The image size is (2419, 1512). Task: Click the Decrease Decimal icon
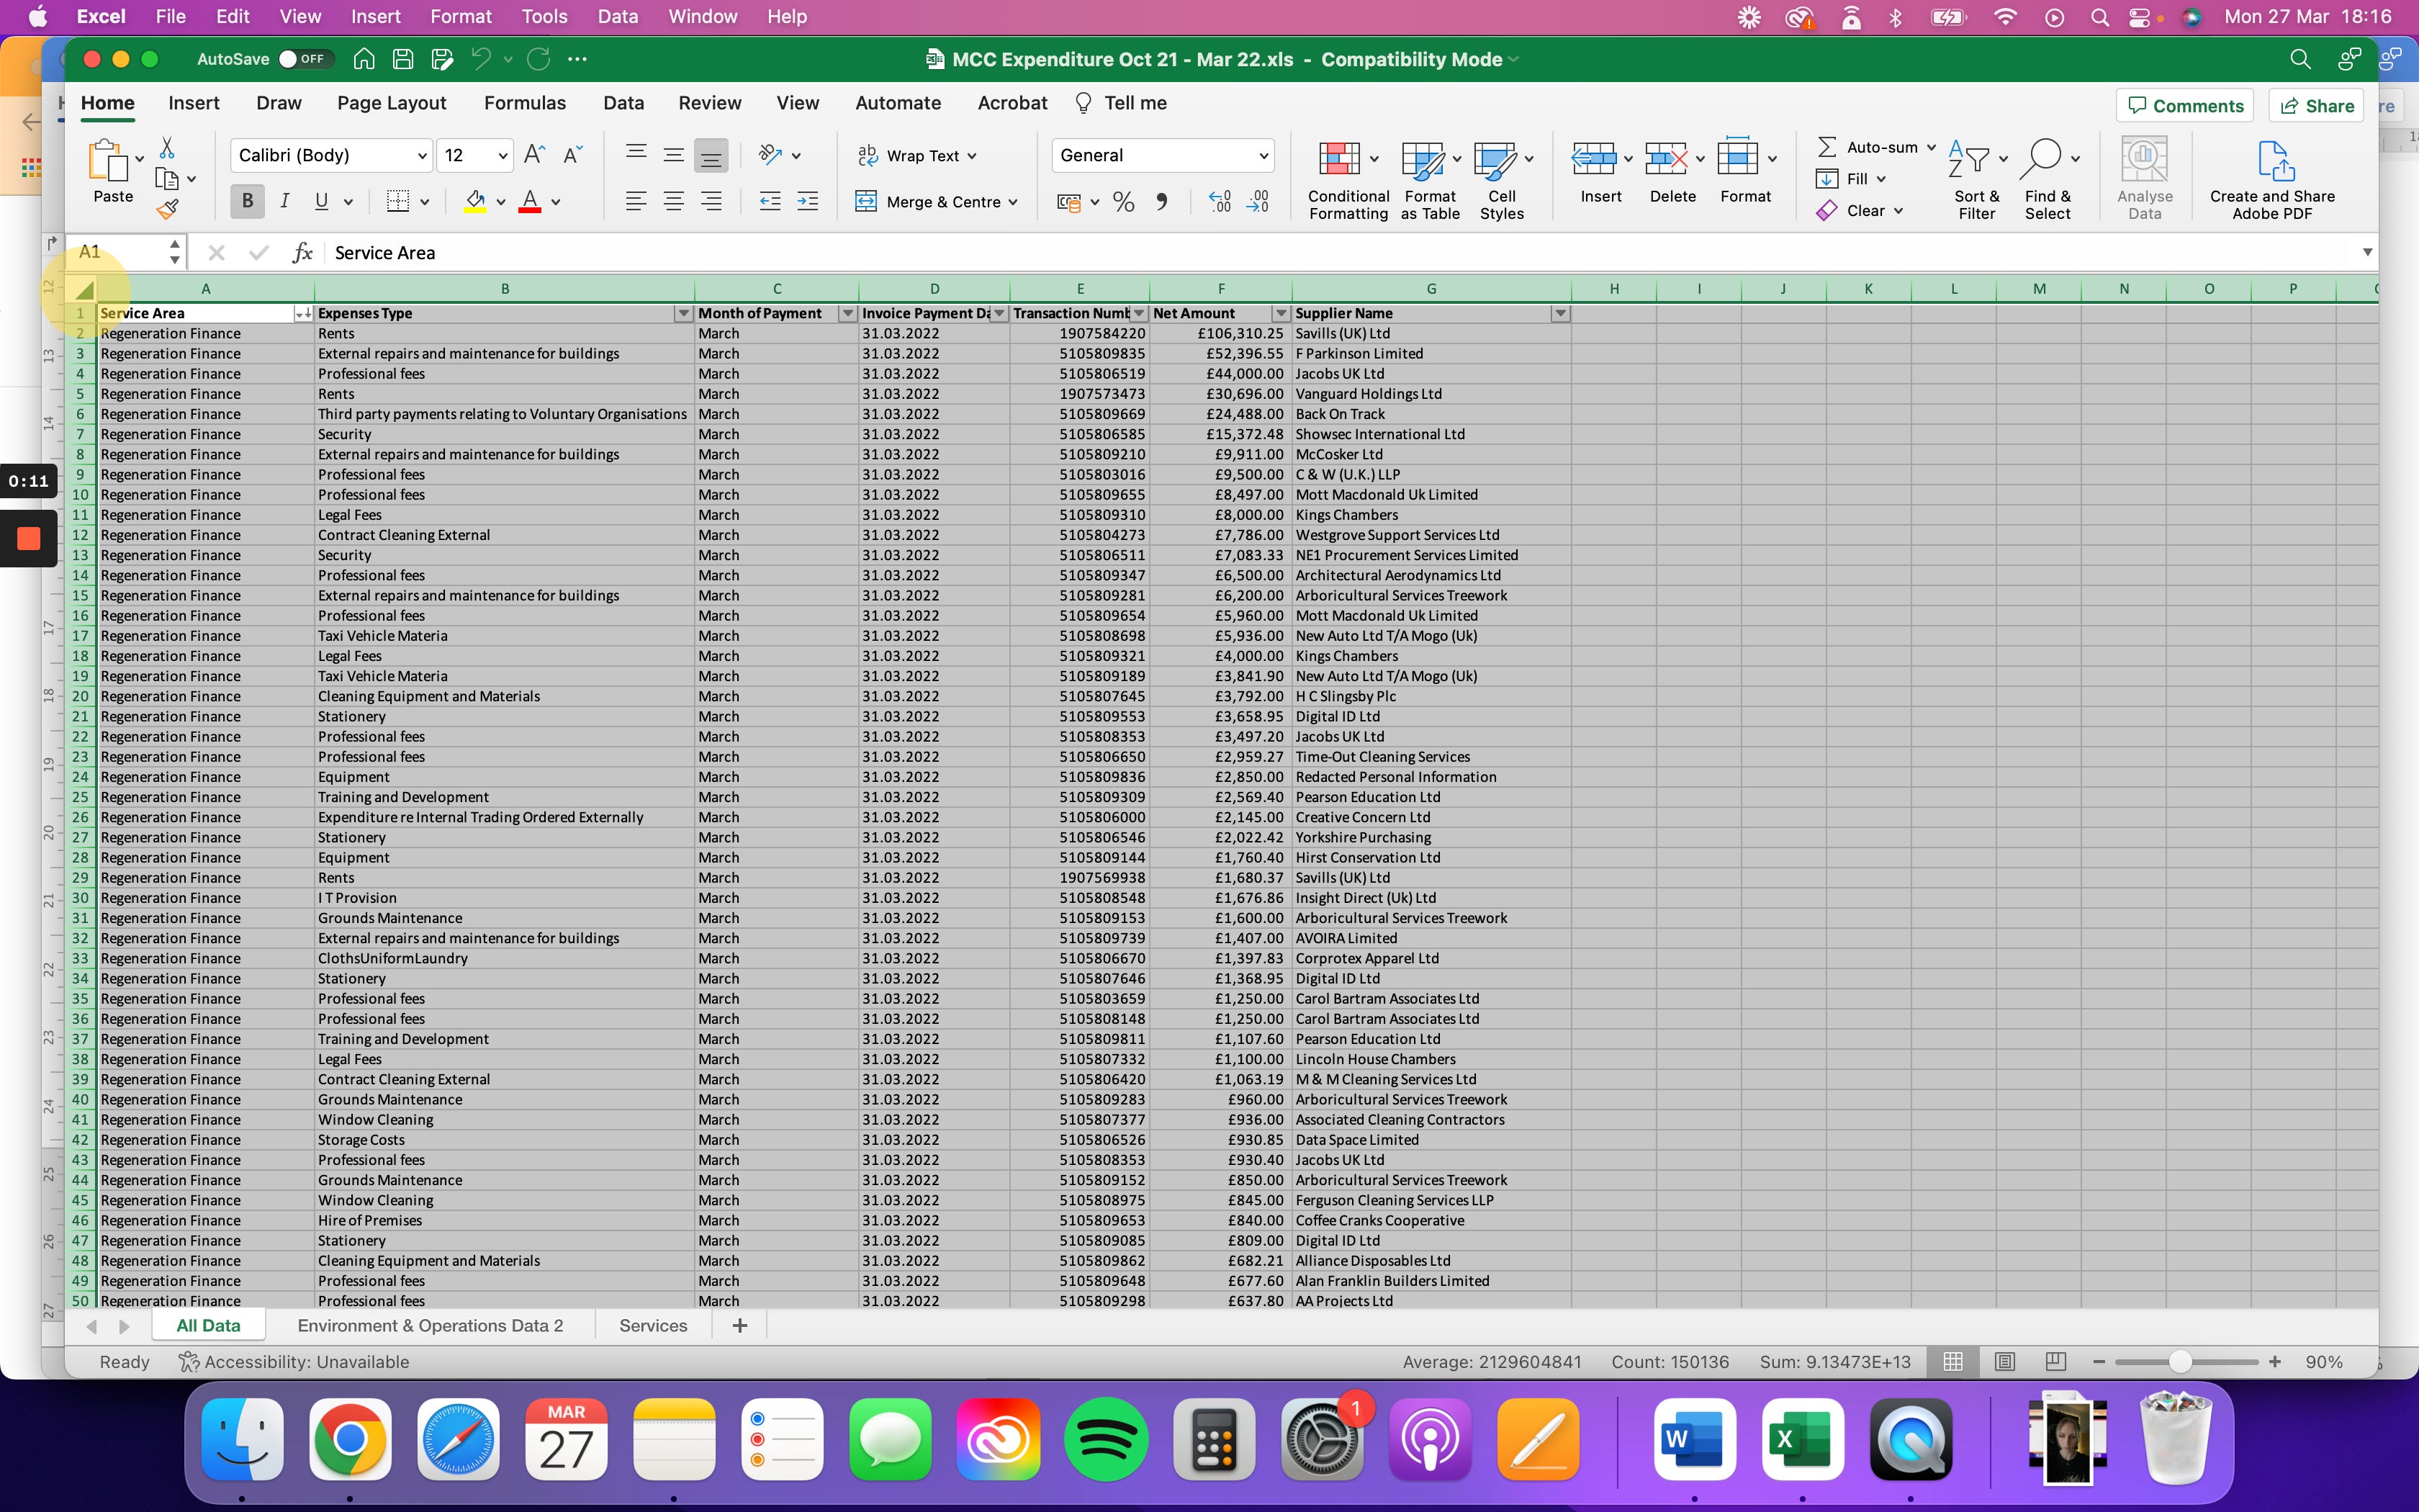(1258, 202)
